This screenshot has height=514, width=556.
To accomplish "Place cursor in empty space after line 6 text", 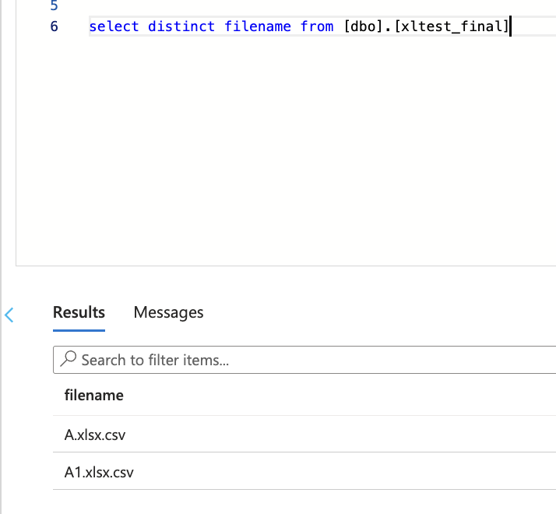I will click(x=533, y=26).
